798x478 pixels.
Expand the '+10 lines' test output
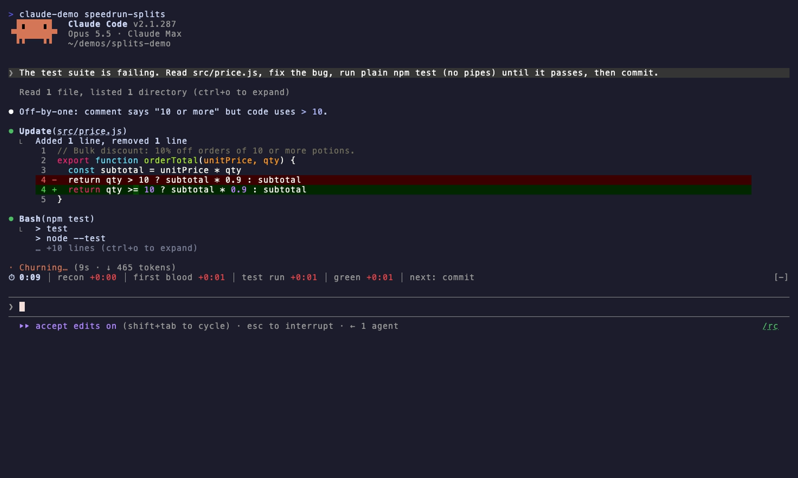117,248
